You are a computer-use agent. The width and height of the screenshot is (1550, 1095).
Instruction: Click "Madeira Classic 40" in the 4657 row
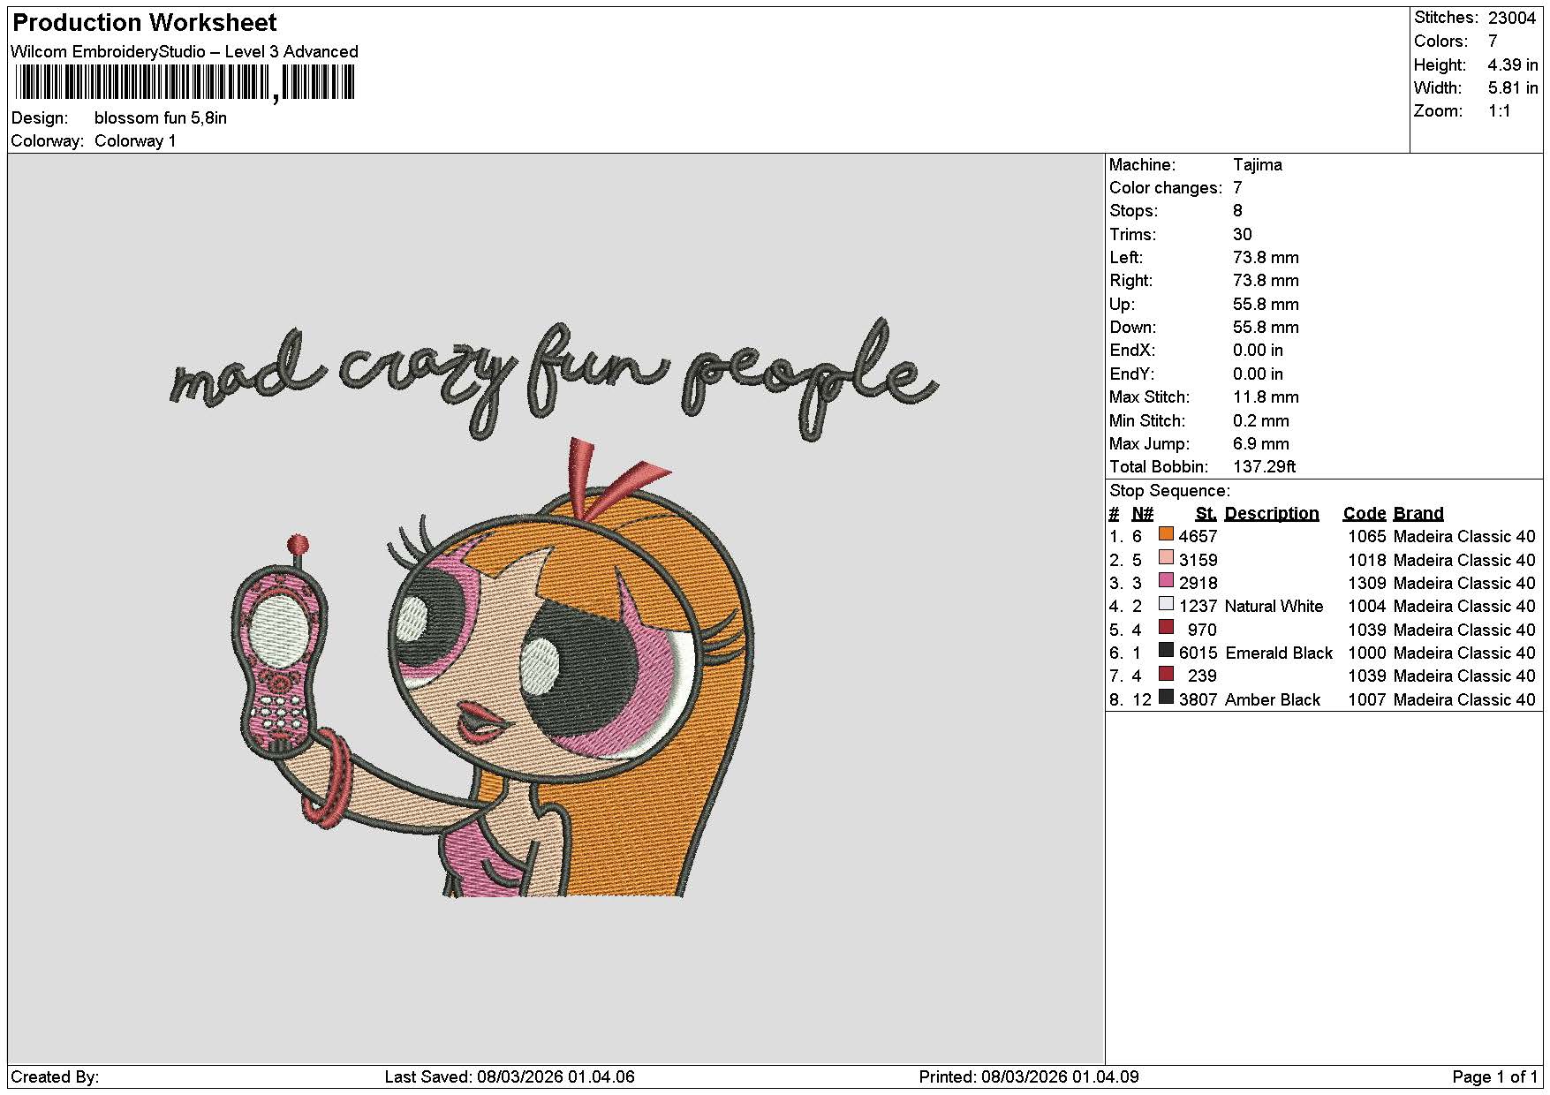pyautogui.click(x=1464, y=537)
